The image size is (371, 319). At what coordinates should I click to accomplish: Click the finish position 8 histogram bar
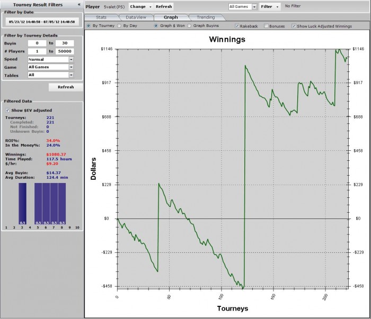pos(62,204)
